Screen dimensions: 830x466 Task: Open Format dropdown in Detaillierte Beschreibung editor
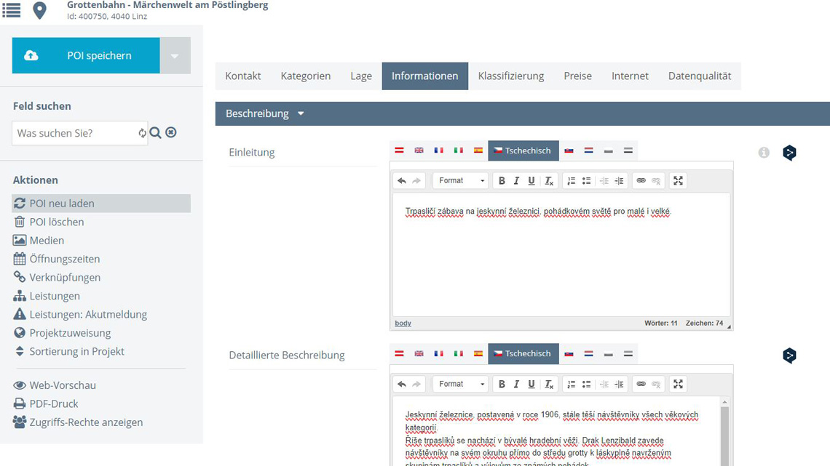[461, 384]
